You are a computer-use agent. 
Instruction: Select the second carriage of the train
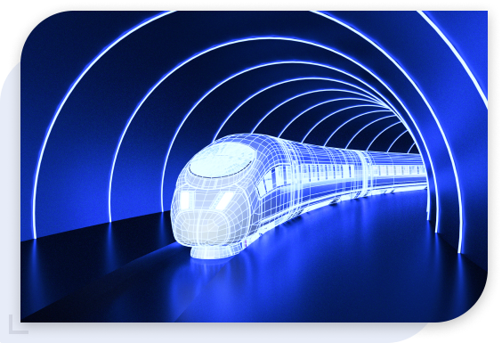tap(397, 171)
